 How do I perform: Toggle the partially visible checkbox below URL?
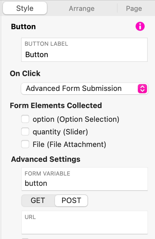pyautogui.click(x=25, y=238)
